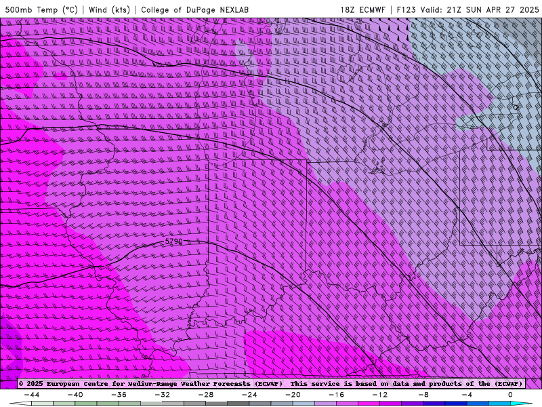Click the -44 color bar label
This screenshot has height=407, width=542.
32,395
